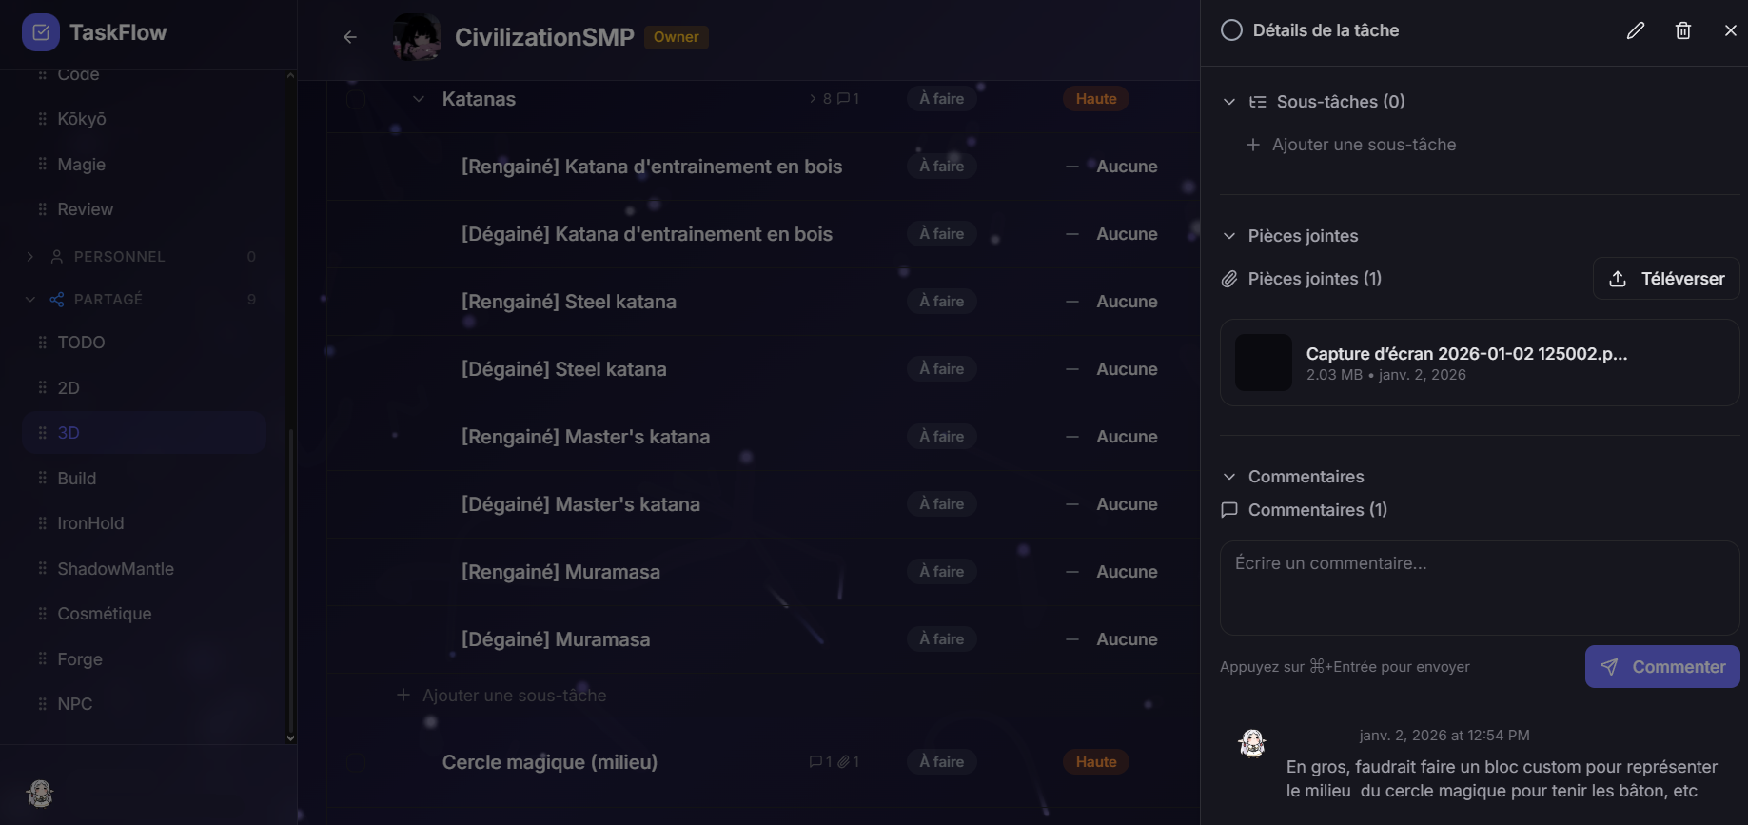
Task: Set priority for [Rengainé] Master's katana
Action: tap(1111, 437)
